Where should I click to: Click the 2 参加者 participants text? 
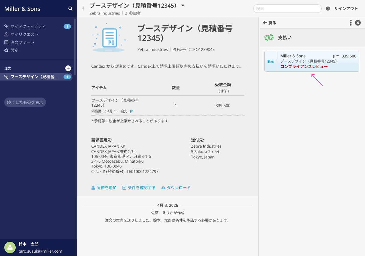133,13
